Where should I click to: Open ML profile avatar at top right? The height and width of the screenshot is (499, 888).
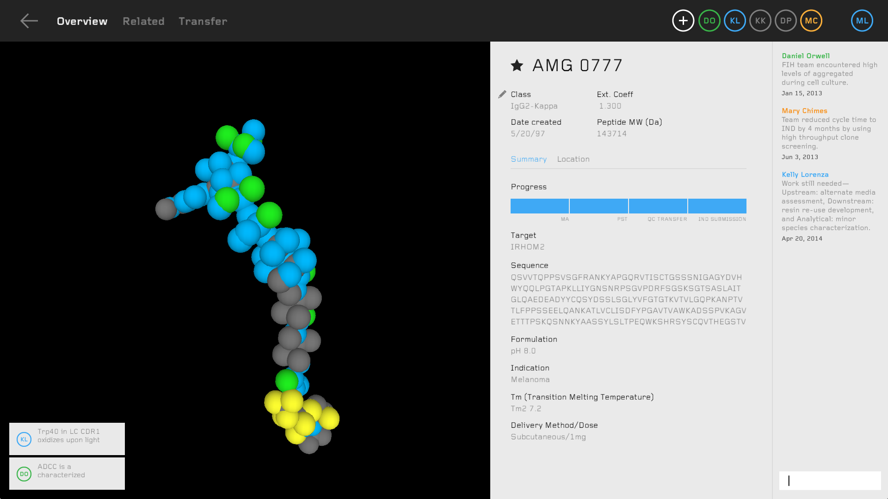tap(861, 20)
